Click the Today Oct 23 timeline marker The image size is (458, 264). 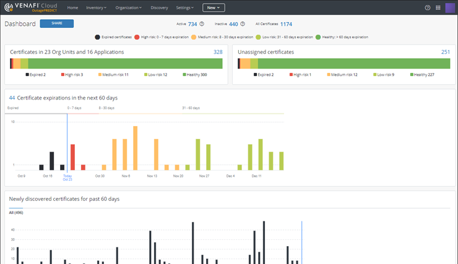67,177
